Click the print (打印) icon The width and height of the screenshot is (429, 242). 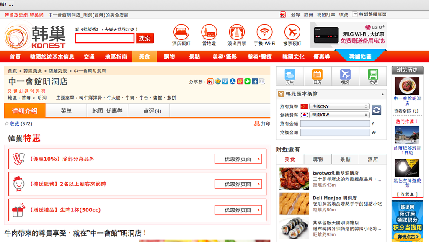pos(257,124)
